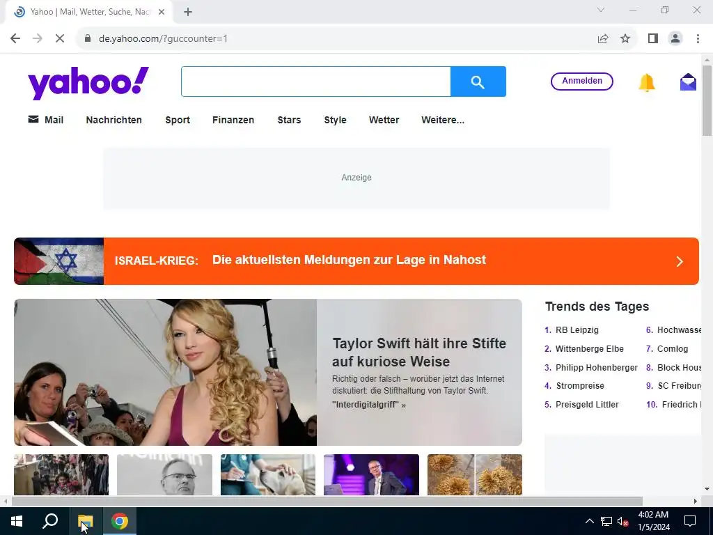This screenshot has width=713, height=535.
Task: Open the vet with dog story thumbnail
Action: click(x=268, y=474)
